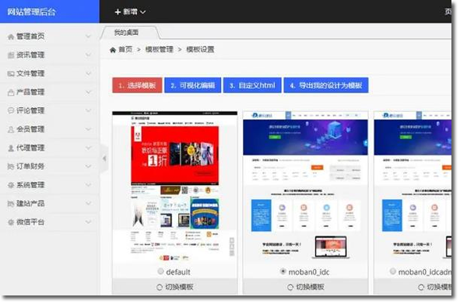This screenshot has height=304, width=467.
Task: Expand the 代理管理 menu chevron
Action: [x=88, y=148]
